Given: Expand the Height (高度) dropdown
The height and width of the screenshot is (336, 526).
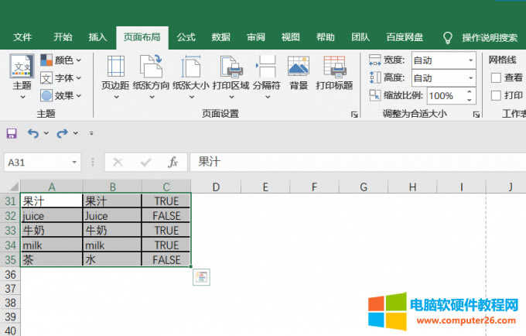Looking at the screenshot, I should (x=470, y=78).
